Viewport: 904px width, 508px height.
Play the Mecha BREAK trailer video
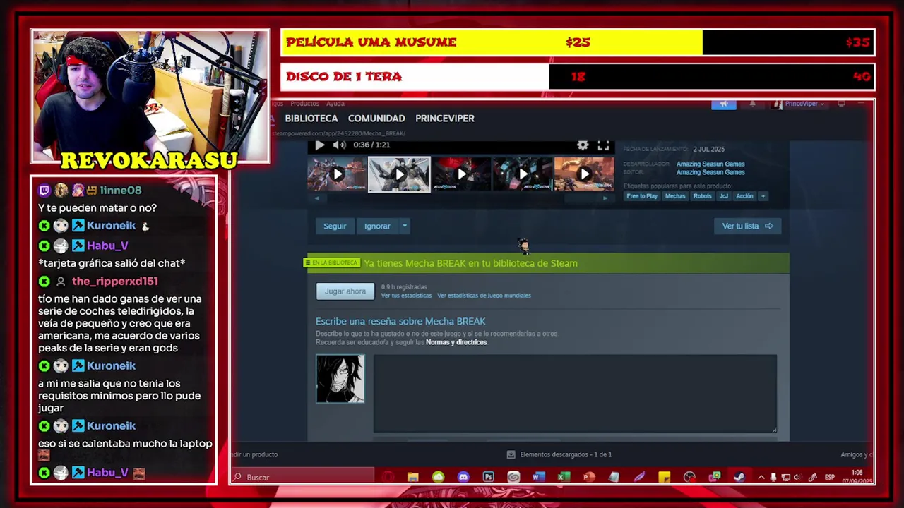coord(319,145)
